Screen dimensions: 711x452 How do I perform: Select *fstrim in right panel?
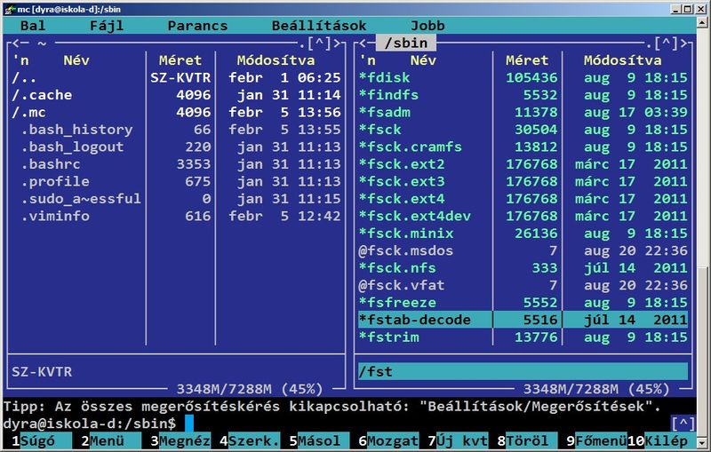tap(523, 337)
